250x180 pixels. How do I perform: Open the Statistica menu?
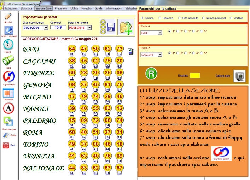(26, 8)
